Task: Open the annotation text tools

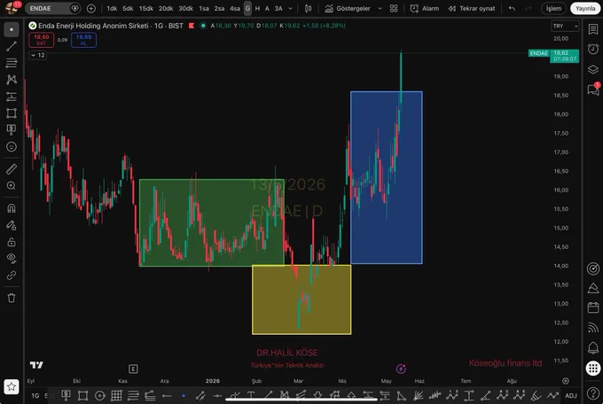Action: click(12, 129)
